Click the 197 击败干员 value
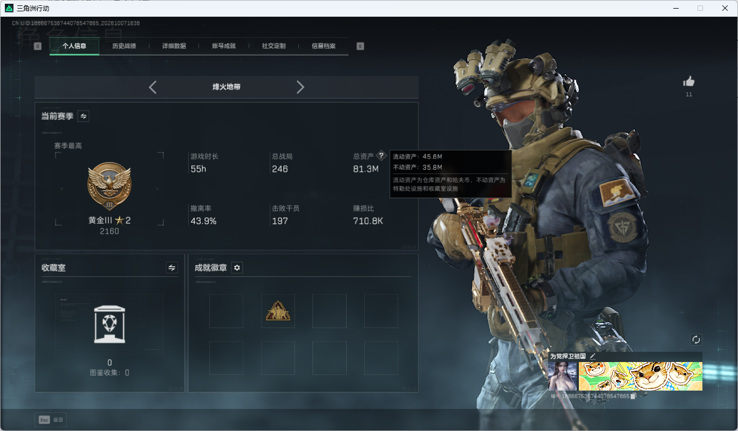 (x=280, y=221)
